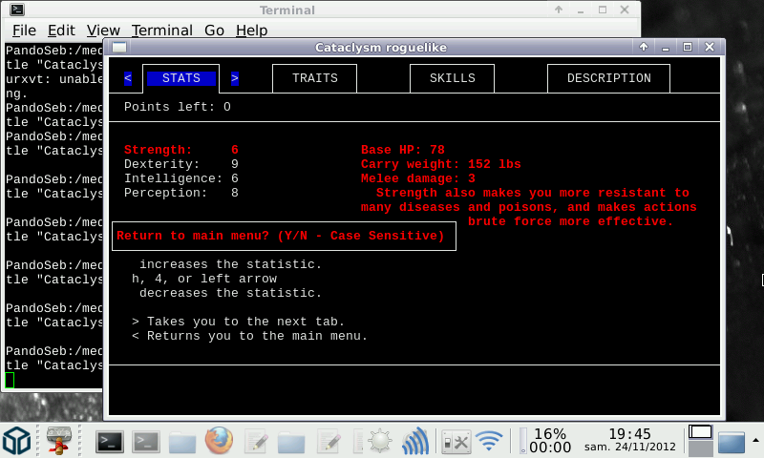Click the 'Points left: 0' text
The image size is (764, 458).
178,107
